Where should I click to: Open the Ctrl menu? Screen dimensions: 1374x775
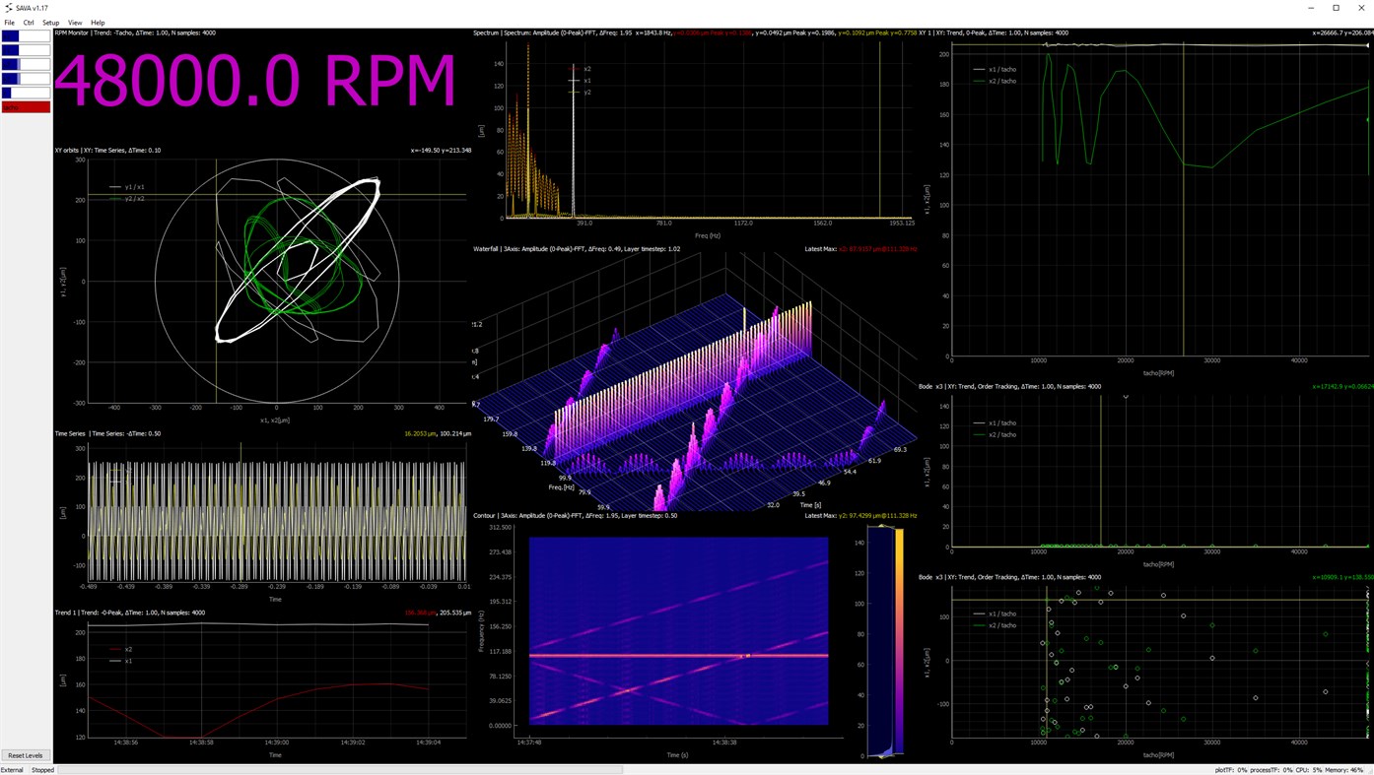tap(29, 22)
